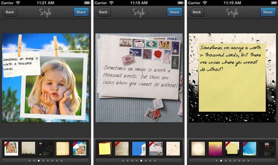Tap Back on the stamped envelope screen
Screen dimensions: 278x165
tap(103, 12)
